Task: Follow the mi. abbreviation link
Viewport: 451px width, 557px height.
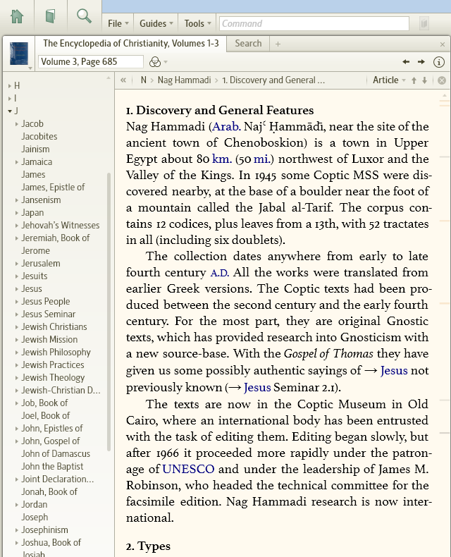Action: coord(261,159)
